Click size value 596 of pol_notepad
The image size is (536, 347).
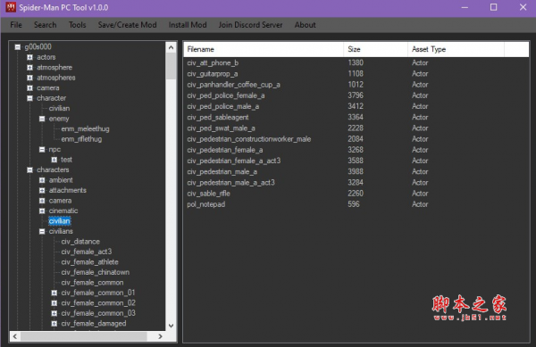(354, 204)
